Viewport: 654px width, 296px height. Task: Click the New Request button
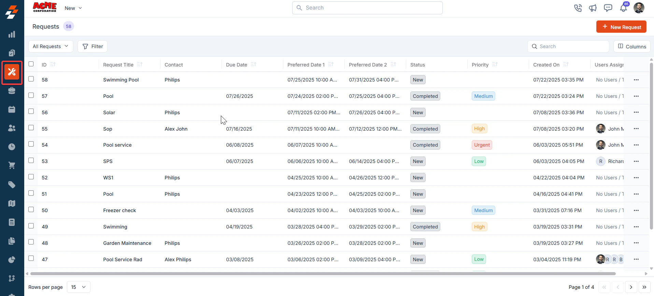621,27
